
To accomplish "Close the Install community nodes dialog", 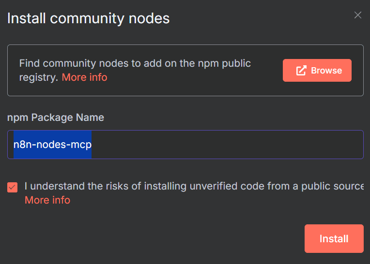I will 358,15.
